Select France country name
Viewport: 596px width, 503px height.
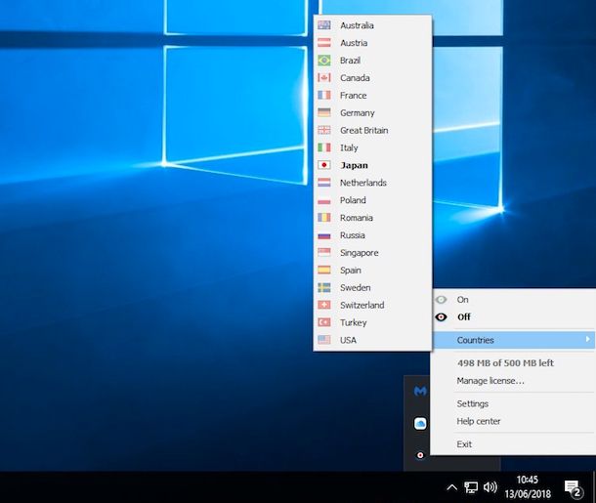click(354, 96)
